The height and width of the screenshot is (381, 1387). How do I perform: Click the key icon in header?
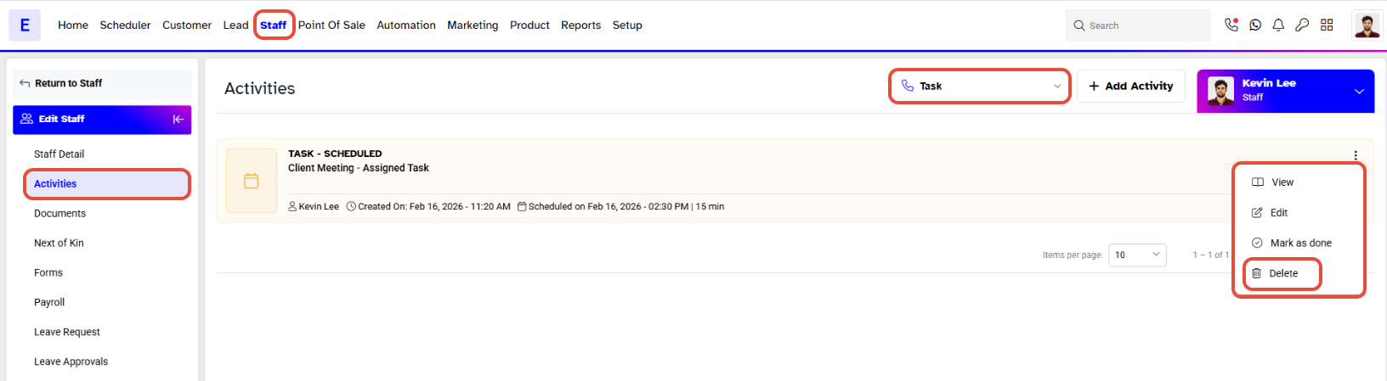coord(1302,25)
